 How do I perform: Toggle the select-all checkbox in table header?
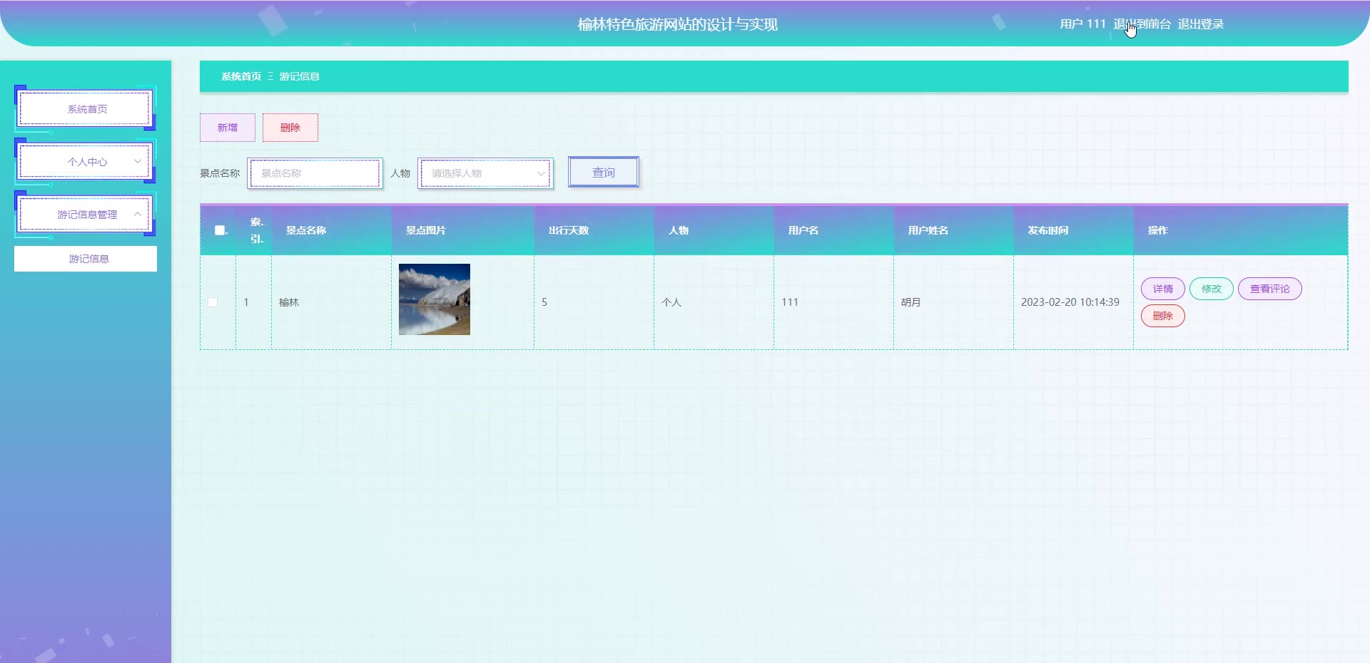[220, 230]
